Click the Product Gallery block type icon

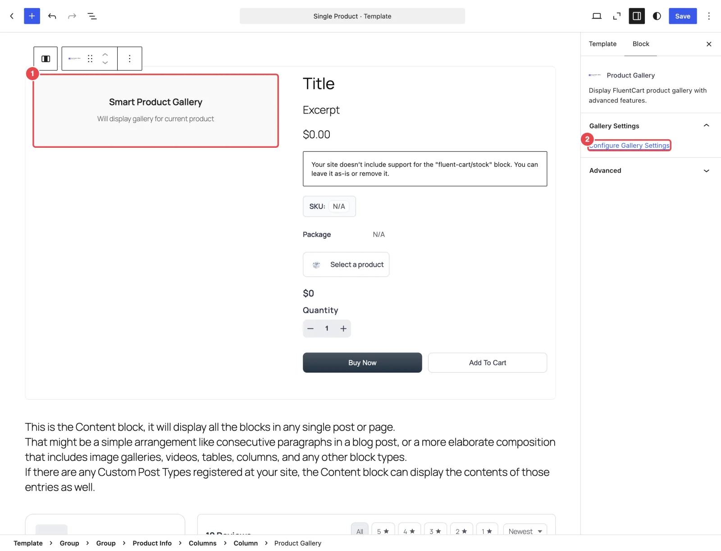click(x=74, y=59)
